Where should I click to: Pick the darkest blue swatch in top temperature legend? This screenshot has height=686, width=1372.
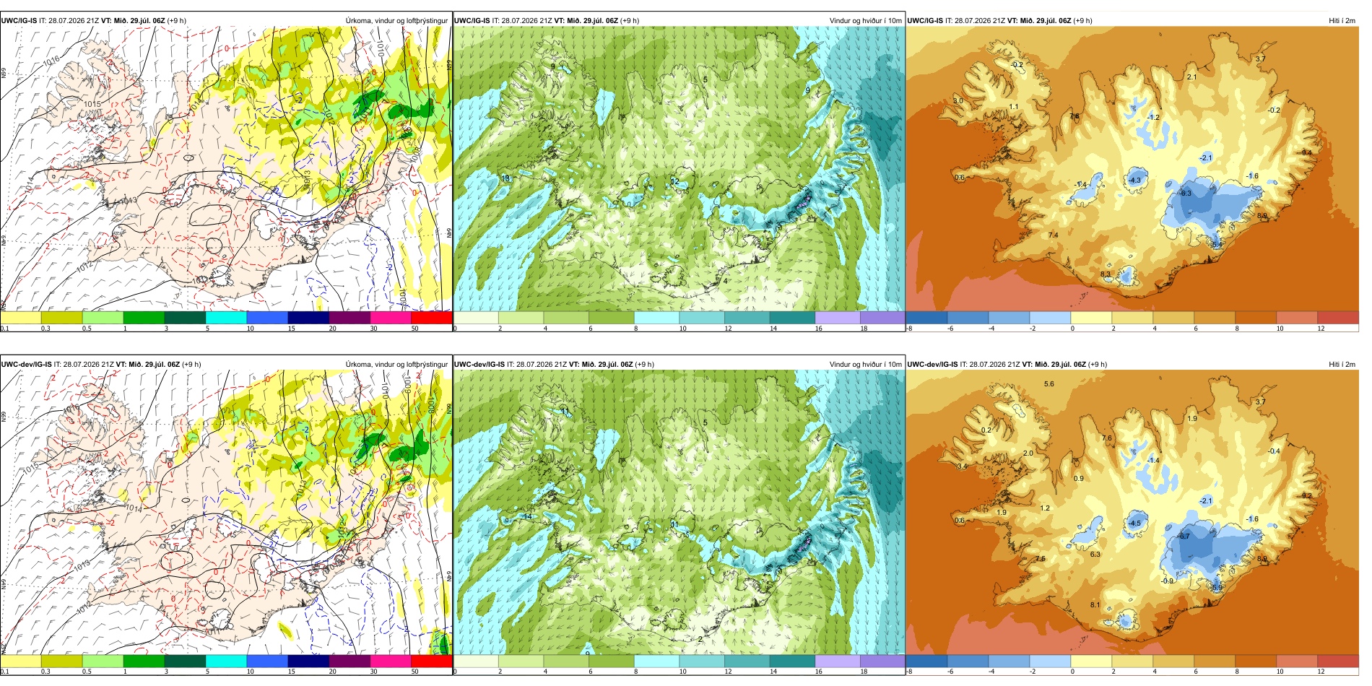926,318
